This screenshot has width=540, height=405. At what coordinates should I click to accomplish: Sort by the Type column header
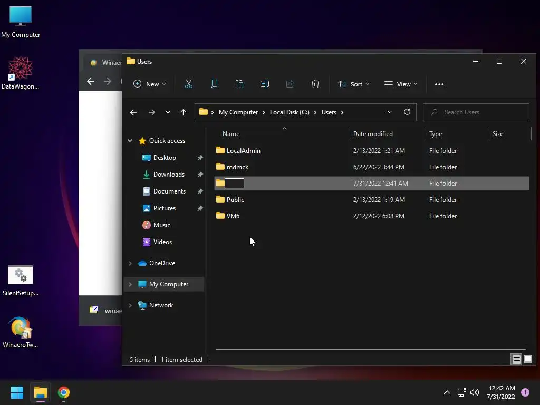coord(435,133)
